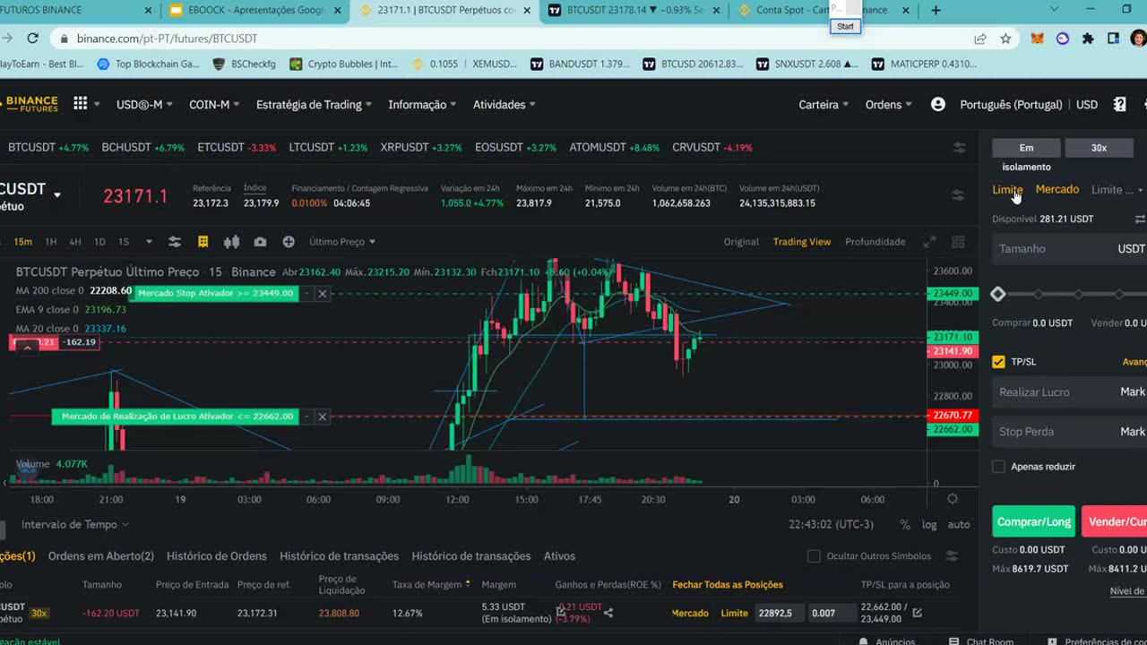The image size is (1147, 645).
Task: Open the chart indicators settings icon
Action: [x=175, y=242]
